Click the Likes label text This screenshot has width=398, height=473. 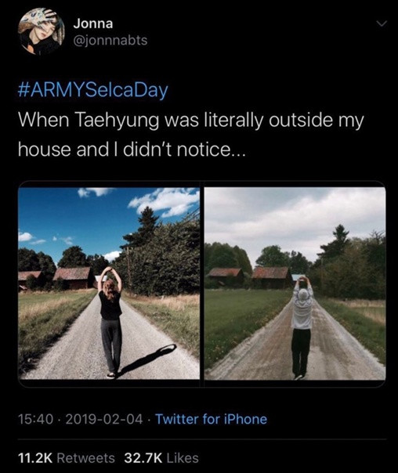pos(183,457)
